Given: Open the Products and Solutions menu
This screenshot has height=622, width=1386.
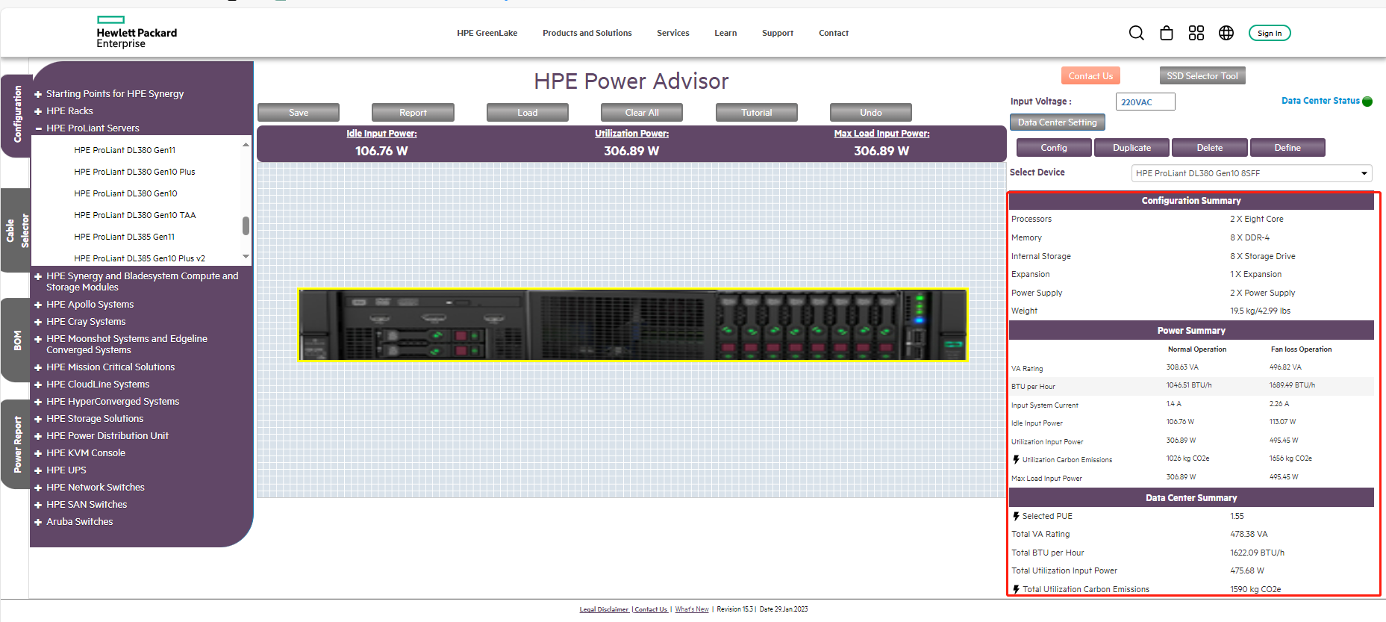Looking at the screenshot, I should pyautogui.click(x=587, y=33).
